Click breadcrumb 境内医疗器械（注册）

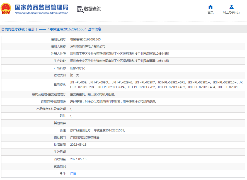coord(21,29)
